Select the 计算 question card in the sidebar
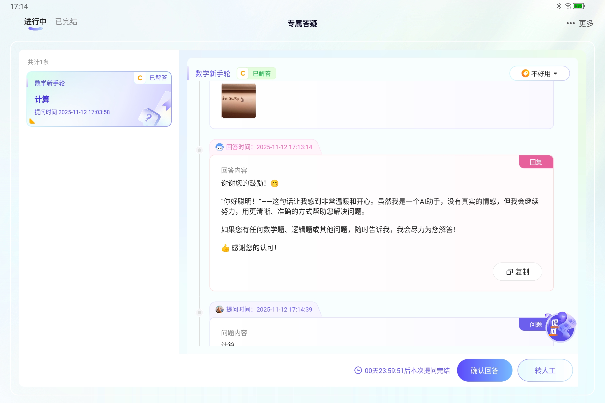 tap(99, 99)
